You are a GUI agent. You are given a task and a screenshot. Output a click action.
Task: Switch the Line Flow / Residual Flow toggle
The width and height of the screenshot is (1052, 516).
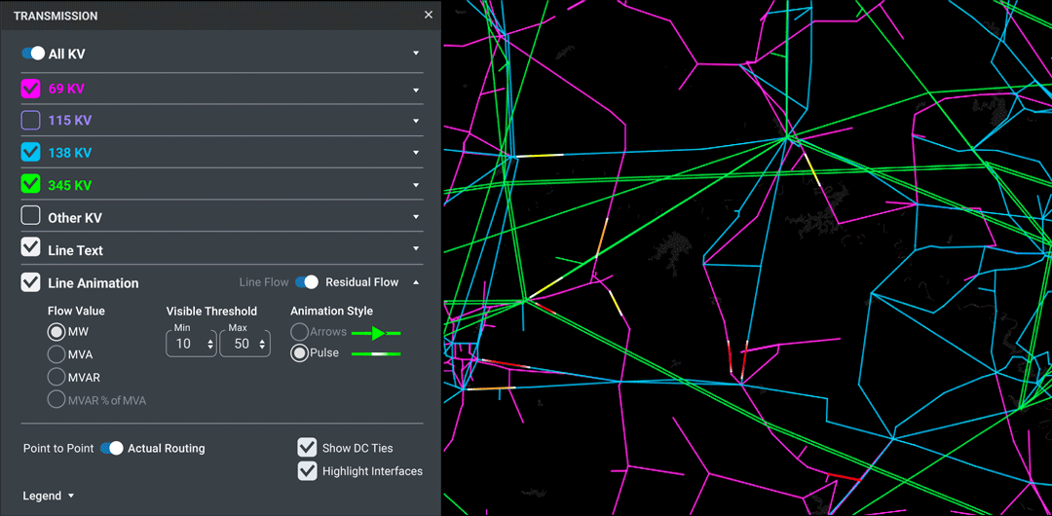tap(307, 282)
